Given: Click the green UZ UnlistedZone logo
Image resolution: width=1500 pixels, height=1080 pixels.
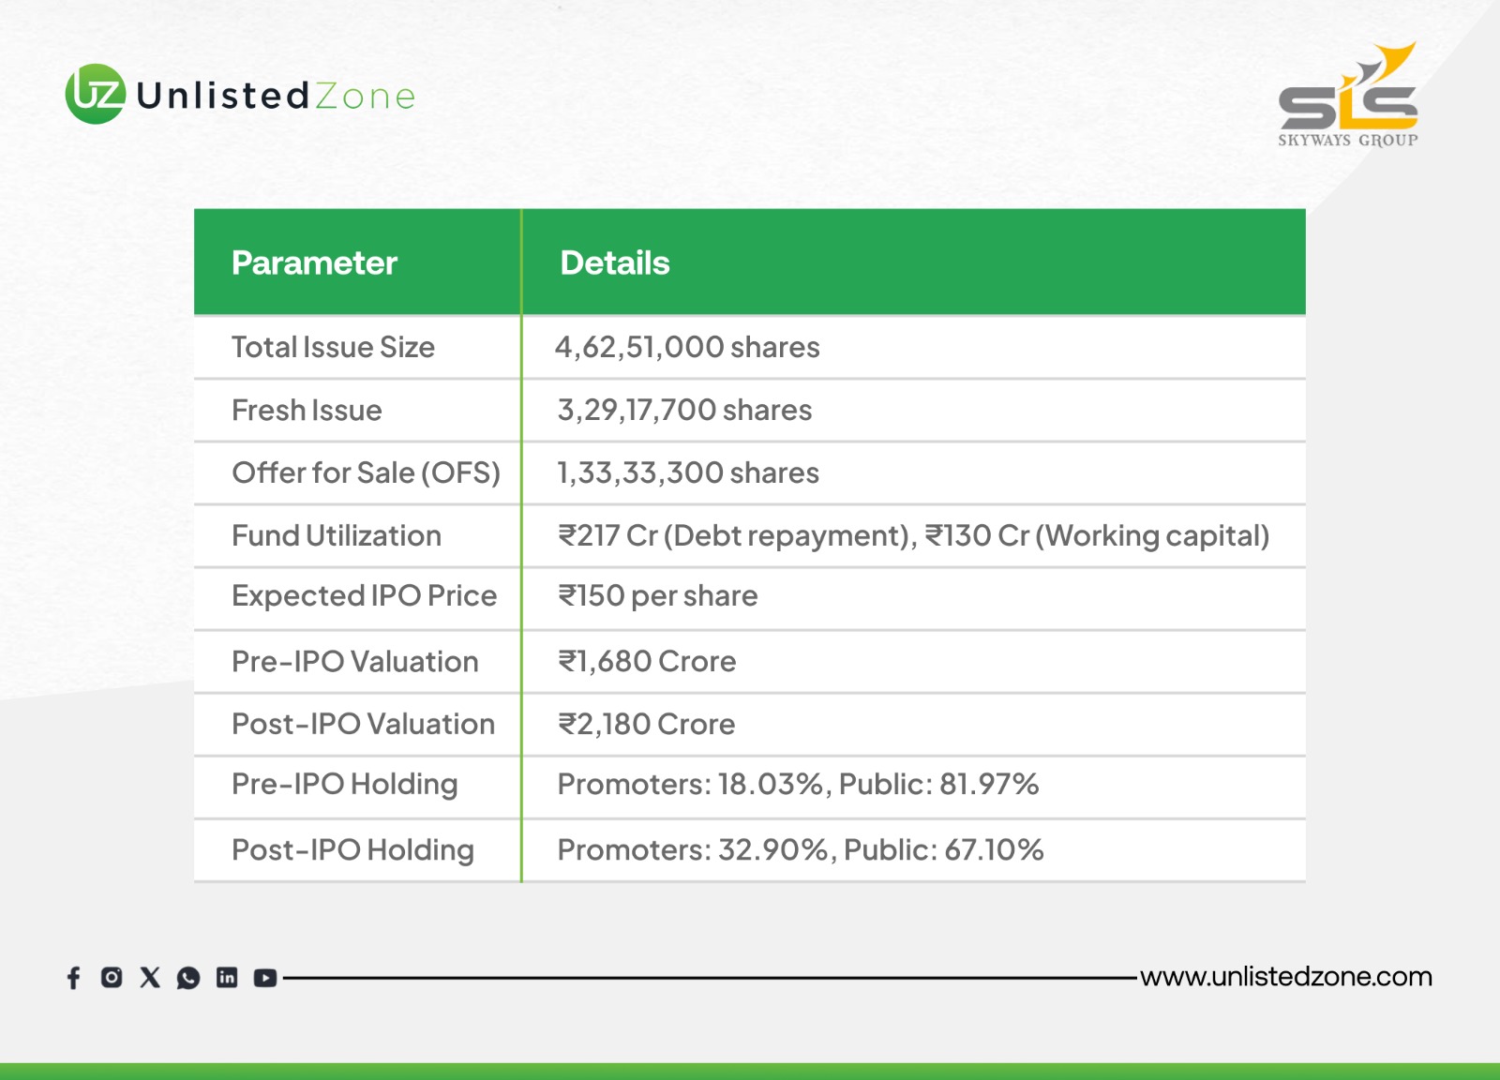Looking at the screenshot, I should pyautogui.click(x=95, y=95).
